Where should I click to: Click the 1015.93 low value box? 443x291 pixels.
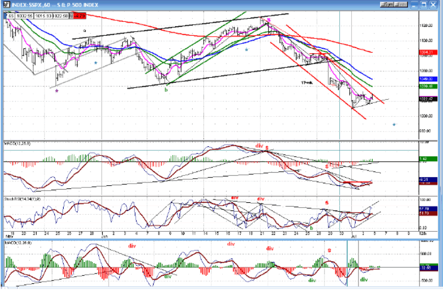click(43, 16)
